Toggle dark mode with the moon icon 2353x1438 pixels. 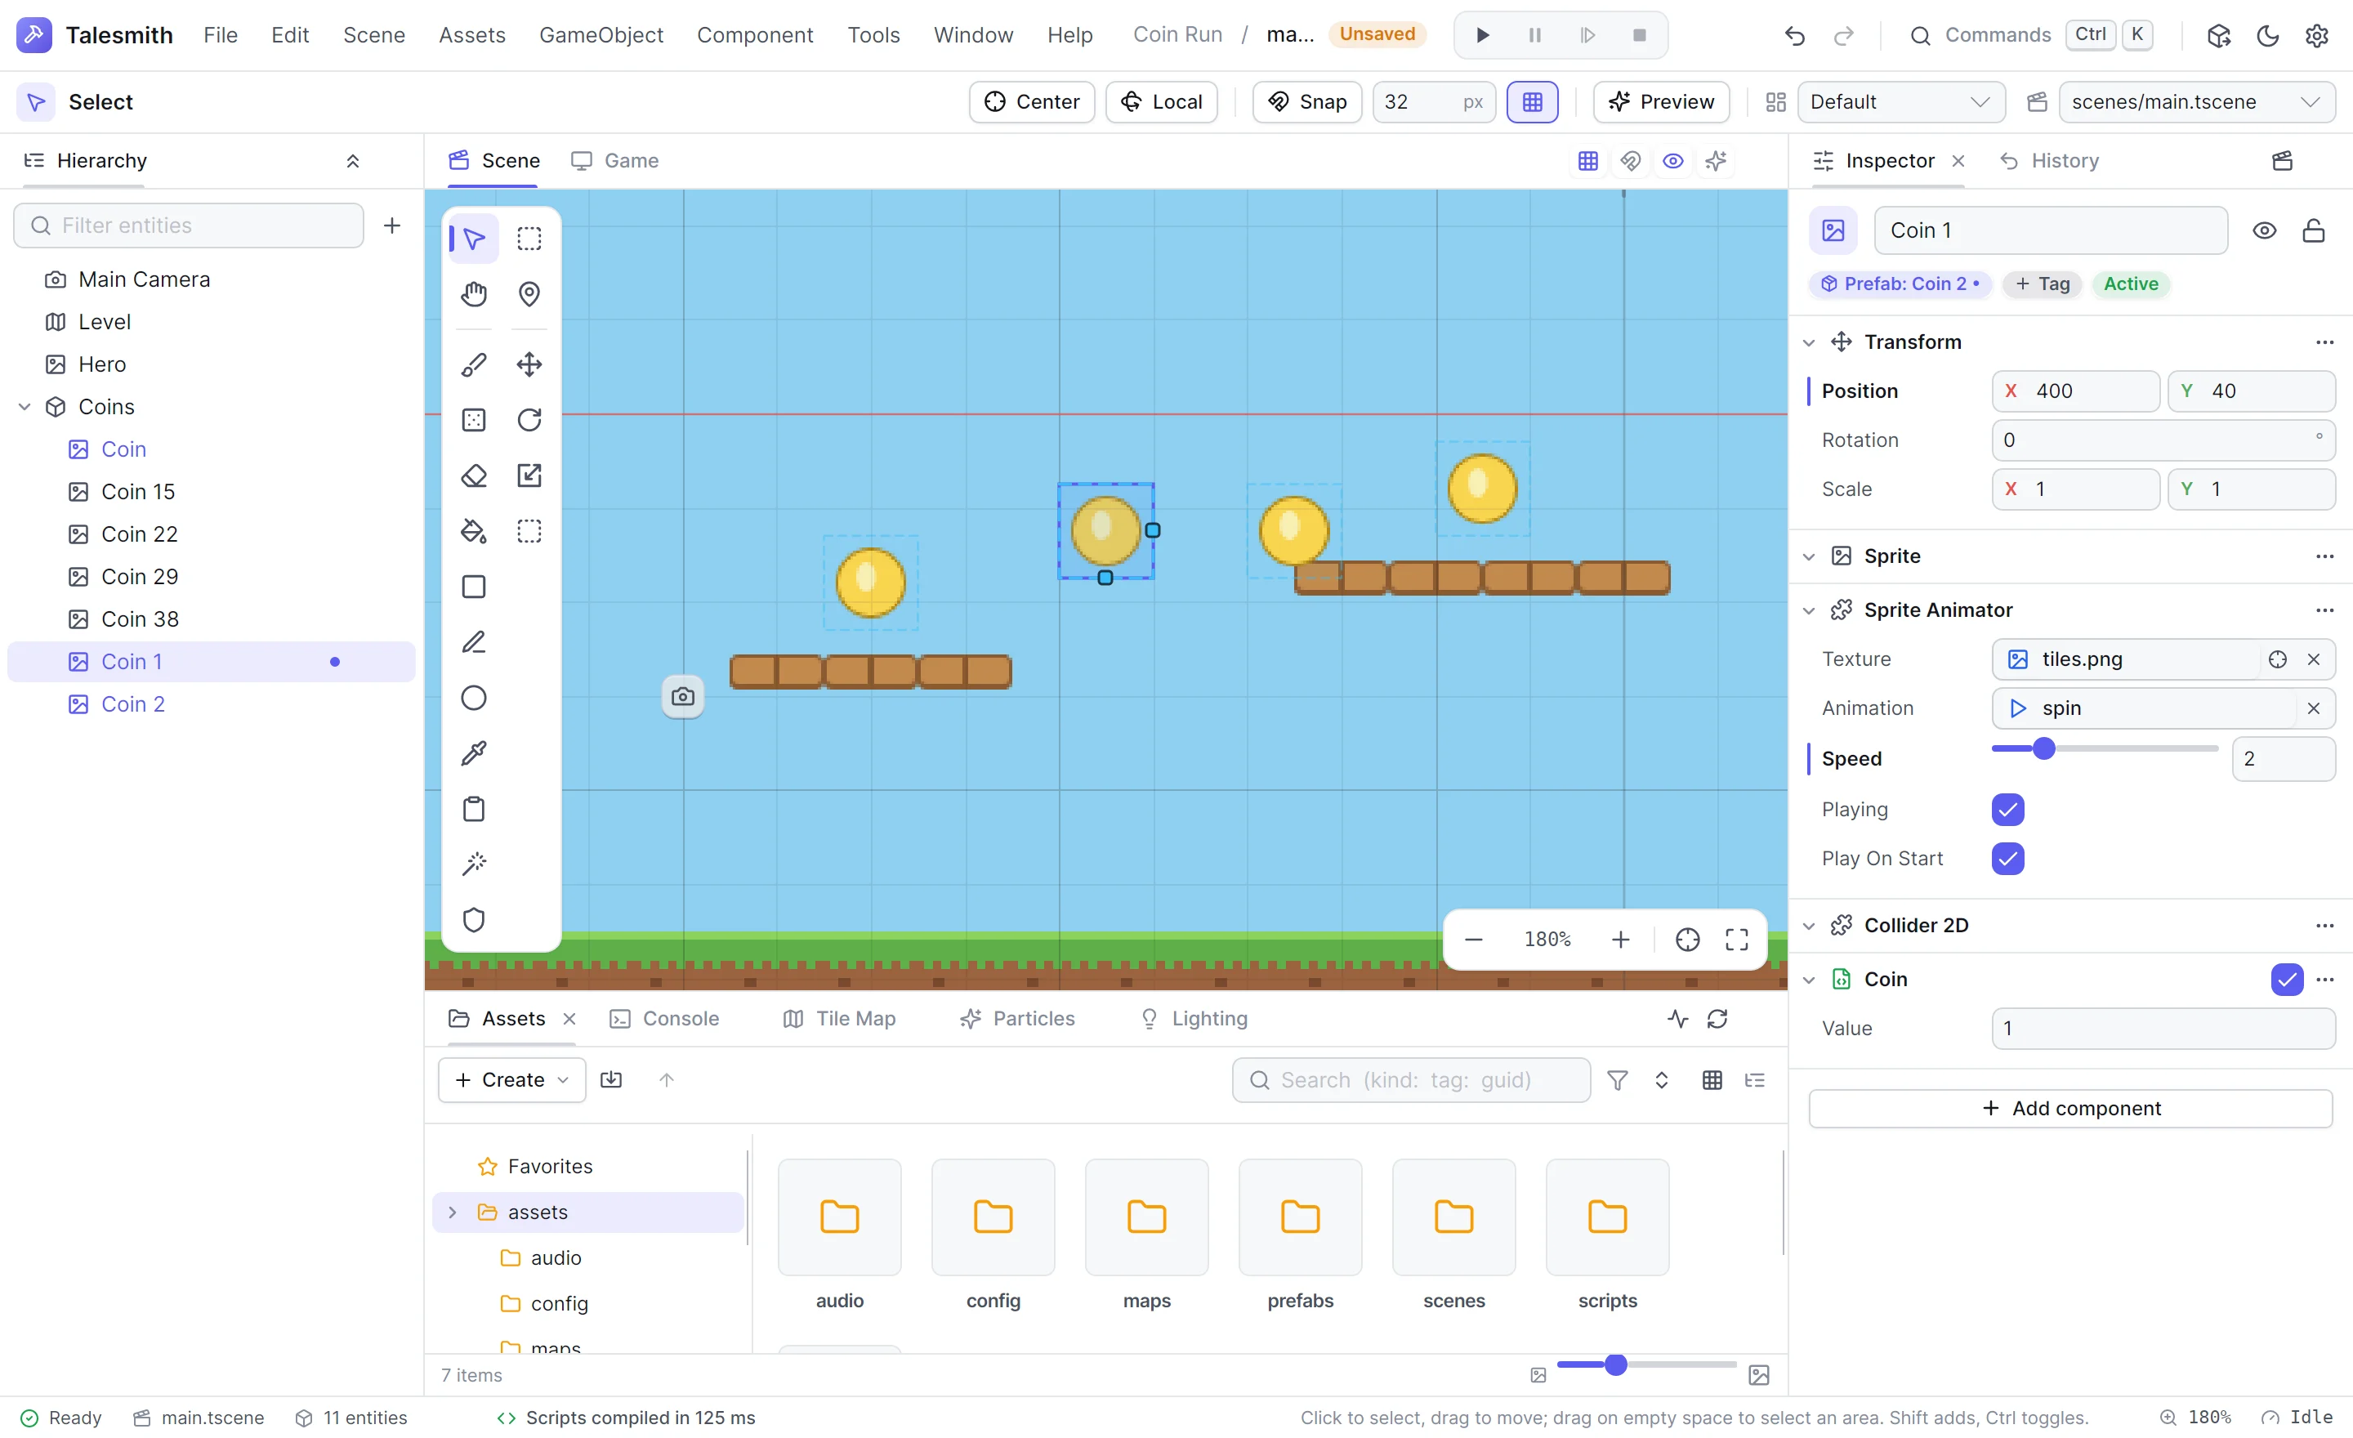[x=2267, y=35]
